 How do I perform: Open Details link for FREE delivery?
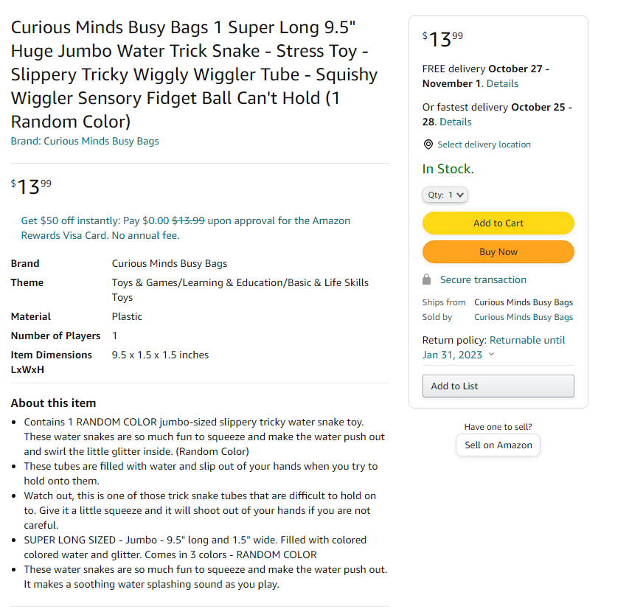pos(502,83)
